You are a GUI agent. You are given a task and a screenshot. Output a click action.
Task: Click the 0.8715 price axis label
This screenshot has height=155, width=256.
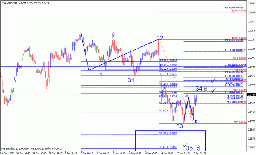pyautogui.click(x=251, y=112)
